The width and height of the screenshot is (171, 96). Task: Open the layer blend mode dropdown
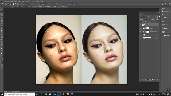145,19
